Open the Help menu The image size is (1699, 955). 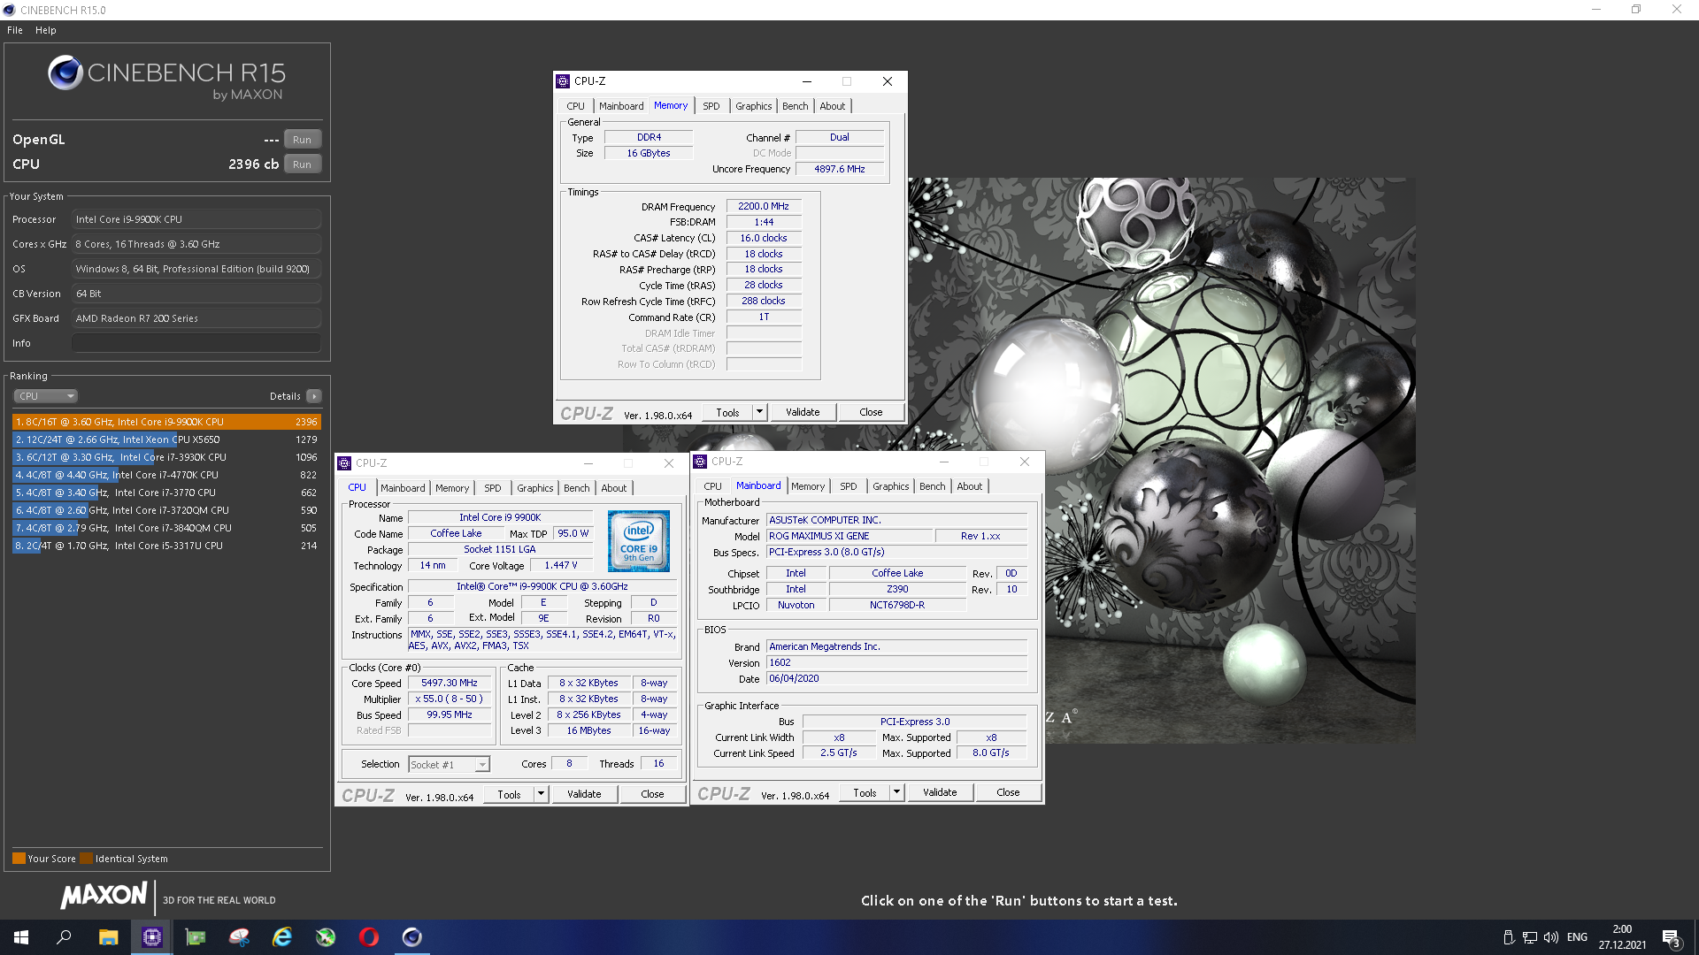46,30
